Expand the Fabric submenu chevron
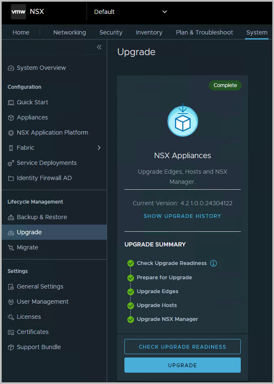Screen dimensions: 274x384 coord(99,148)
